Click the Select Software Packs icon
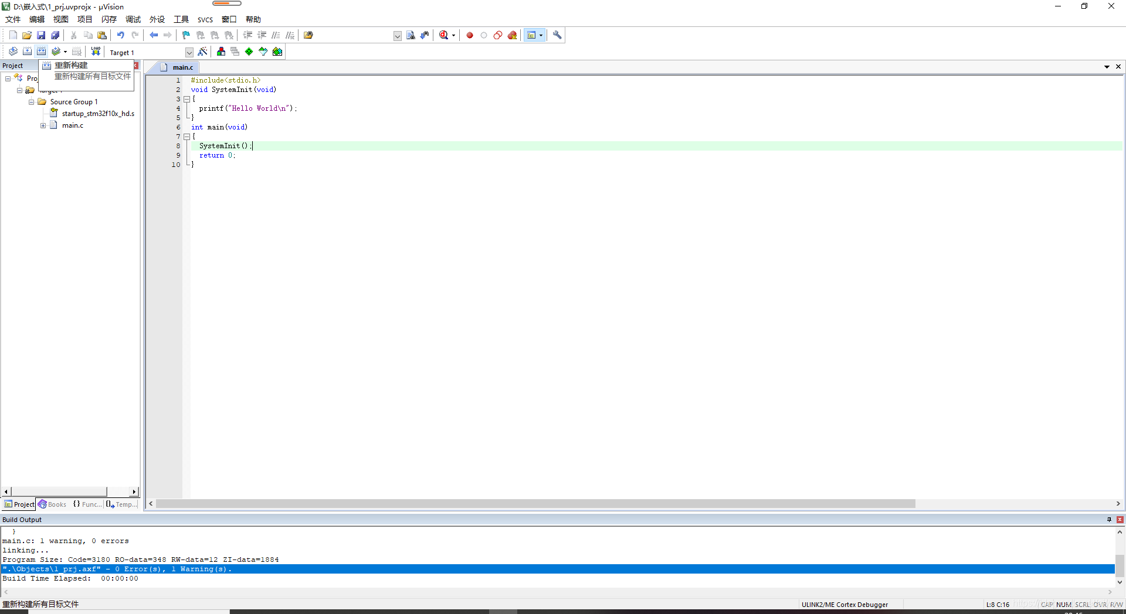The image size is (1126, 614). click(263, 52)
